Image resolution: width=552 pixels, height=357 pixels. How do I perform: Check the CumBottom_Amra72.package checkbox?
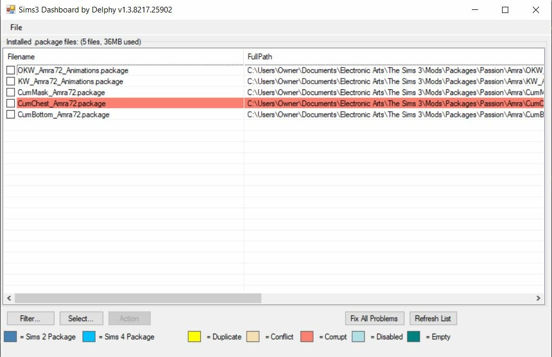(10, 114)
